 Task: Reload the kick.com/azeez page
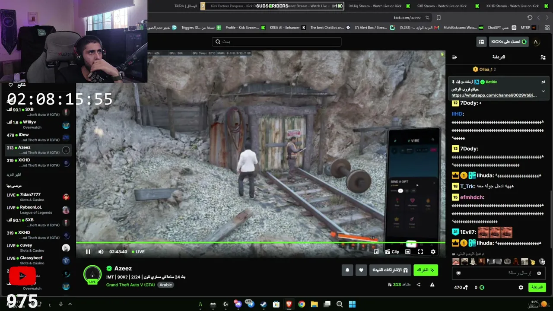click(x=530, y=18)
